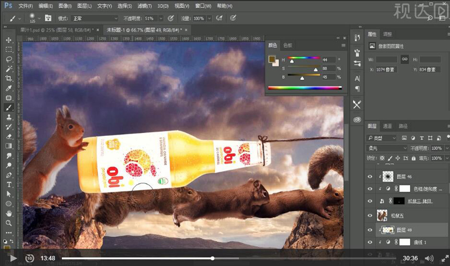Open the flow 100% dropdown arrow
The width and height of the screenshot is (450, 266).
coord(209,19)
